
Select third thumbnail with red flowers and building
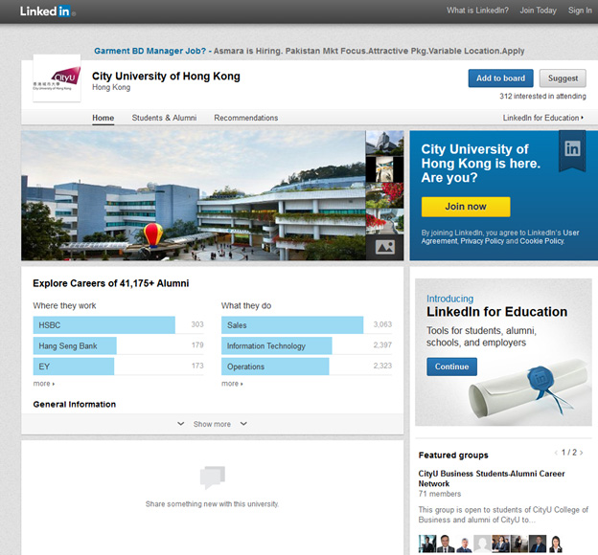(385, 195)
